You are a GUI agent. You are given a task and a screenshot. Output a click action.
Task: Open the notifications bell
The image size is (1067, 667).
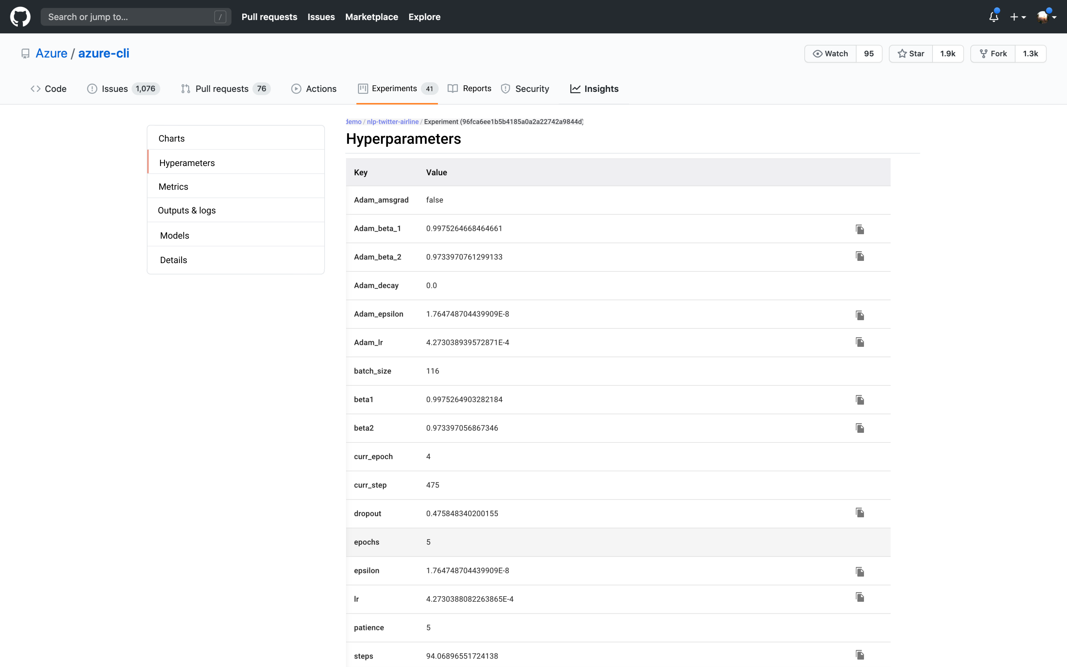pos(993,17)
